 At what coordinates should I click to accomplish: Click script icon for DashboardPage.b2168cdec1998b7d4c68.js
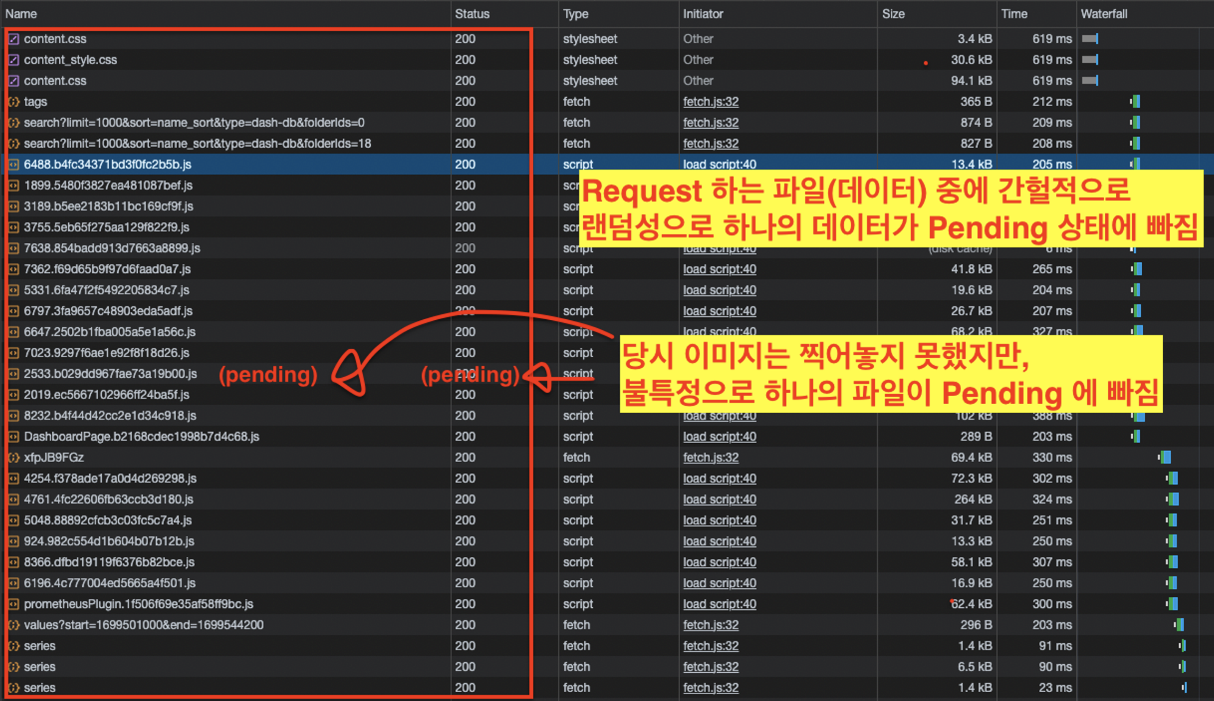click(14, 437)
